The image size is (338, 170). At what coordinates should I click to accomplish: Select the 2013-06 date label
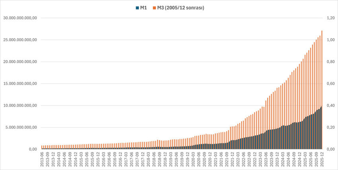point(42,159)
